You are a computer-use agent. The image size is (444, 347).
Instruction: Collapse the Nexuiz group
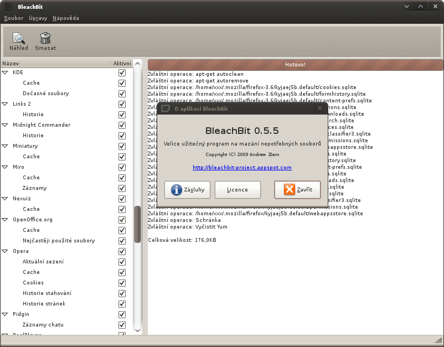5,199
